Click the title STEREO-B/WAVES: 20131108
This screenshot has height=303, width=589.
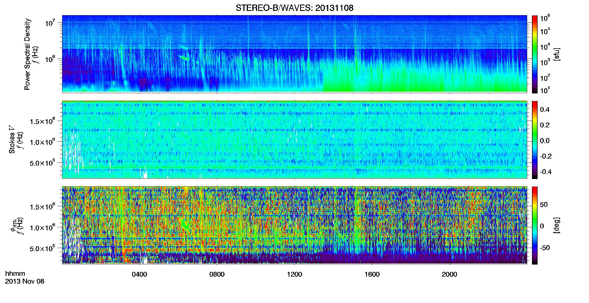coord(294,8)
